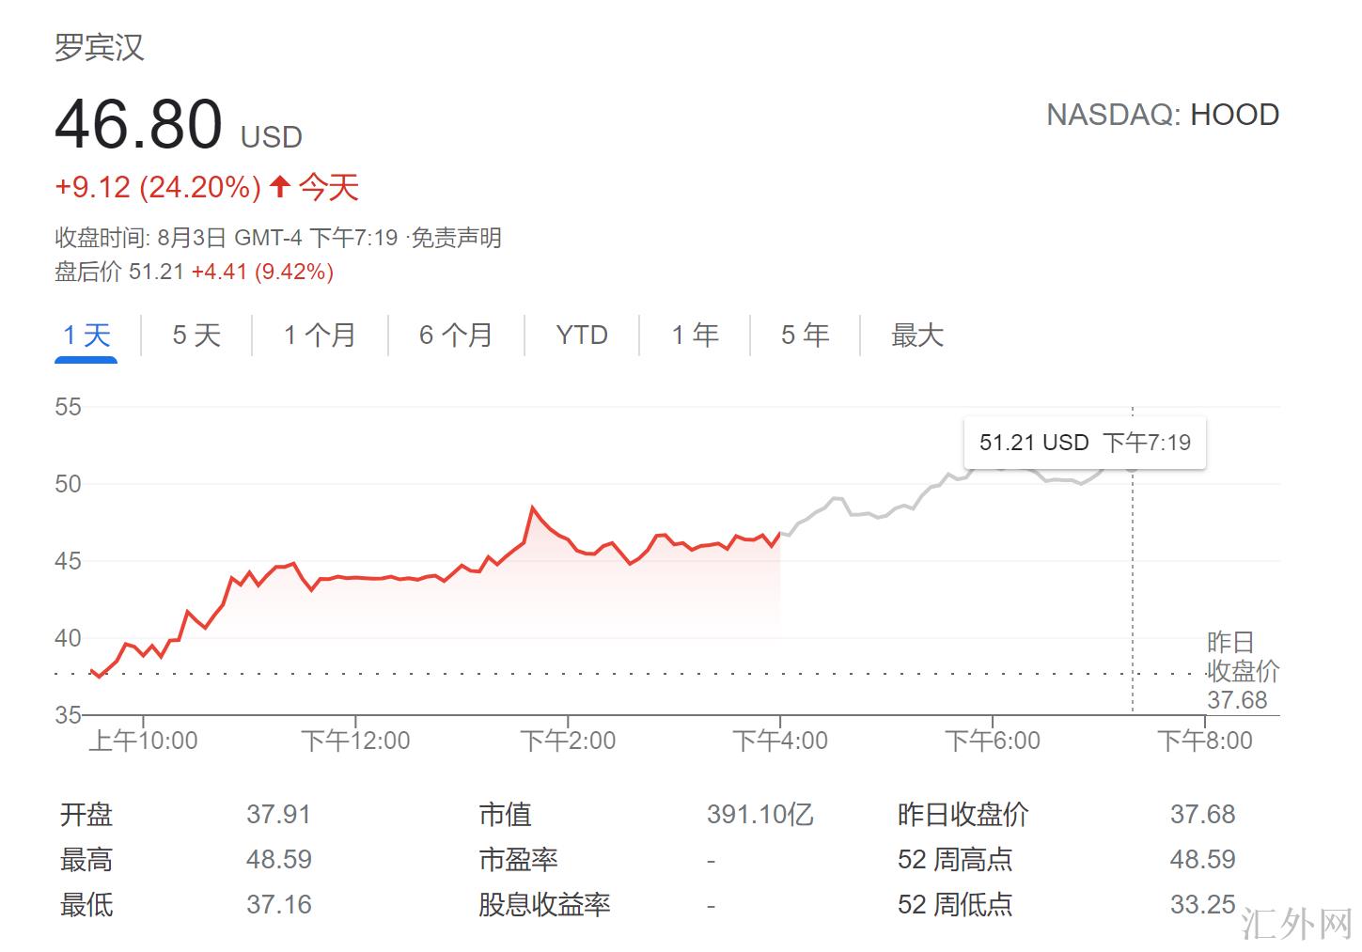The height and width of the screenshot is (952, 1362).
Task: Select the YTD range tab
Action: coord(582,336)
